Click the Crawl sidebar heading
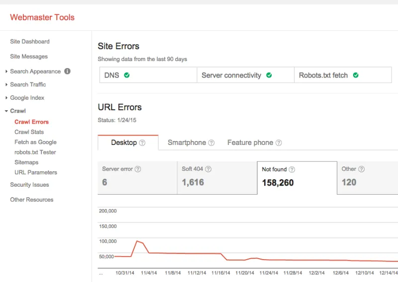398x282 pixels. click(18, 111)
